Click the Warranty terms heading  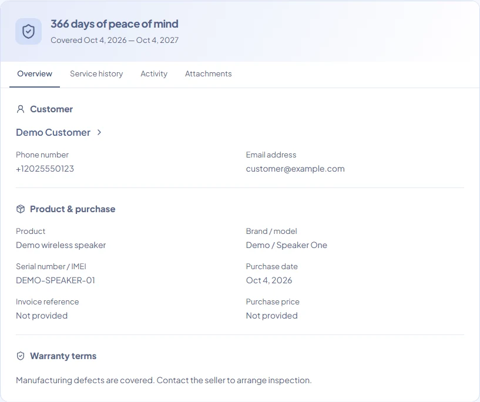coord(63,356)
